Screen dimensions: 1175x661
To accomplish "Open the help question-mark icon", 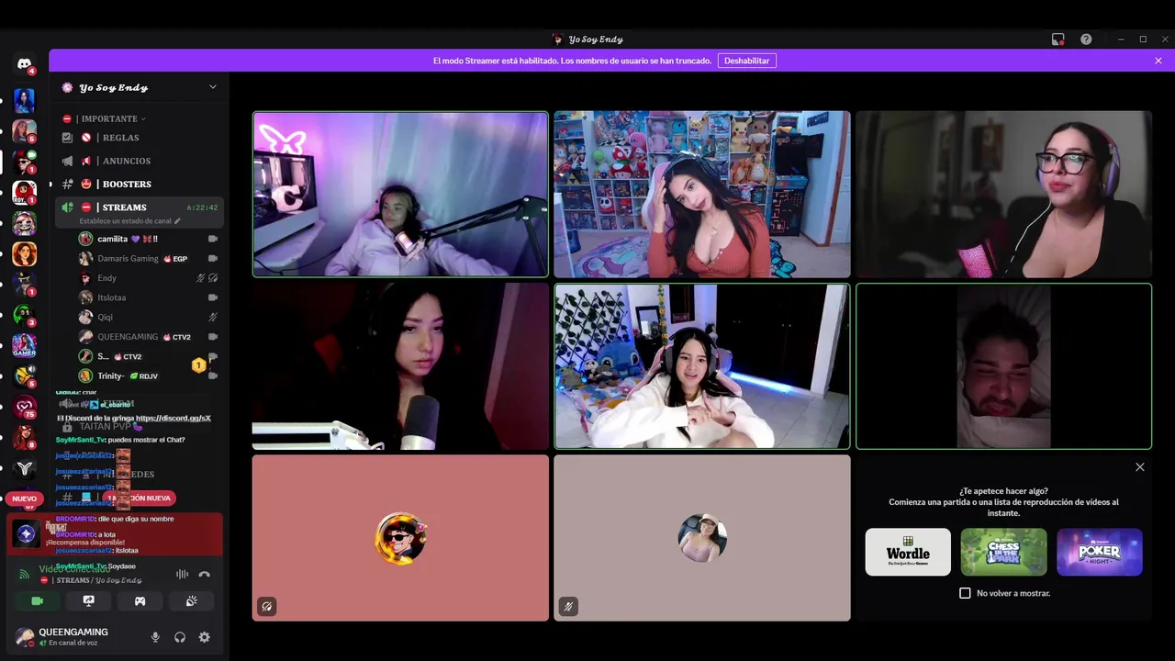I will tap(1086, 39).
